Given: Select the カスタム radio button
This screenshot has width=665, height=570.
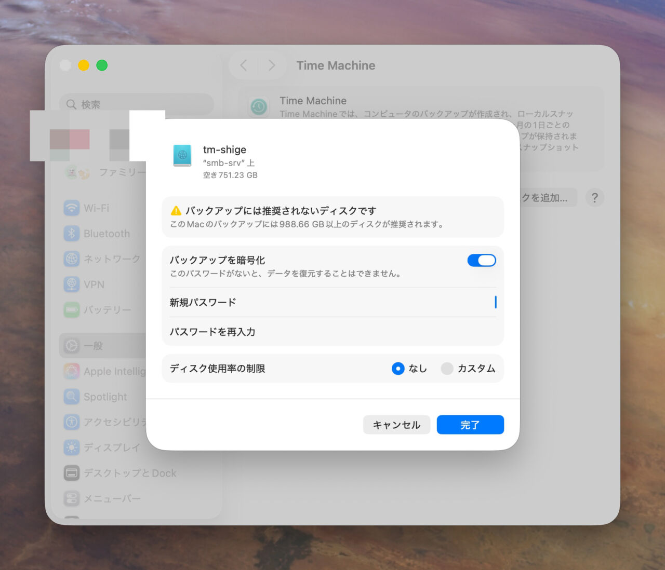Looking at the screenshot, I should [447, 369].
